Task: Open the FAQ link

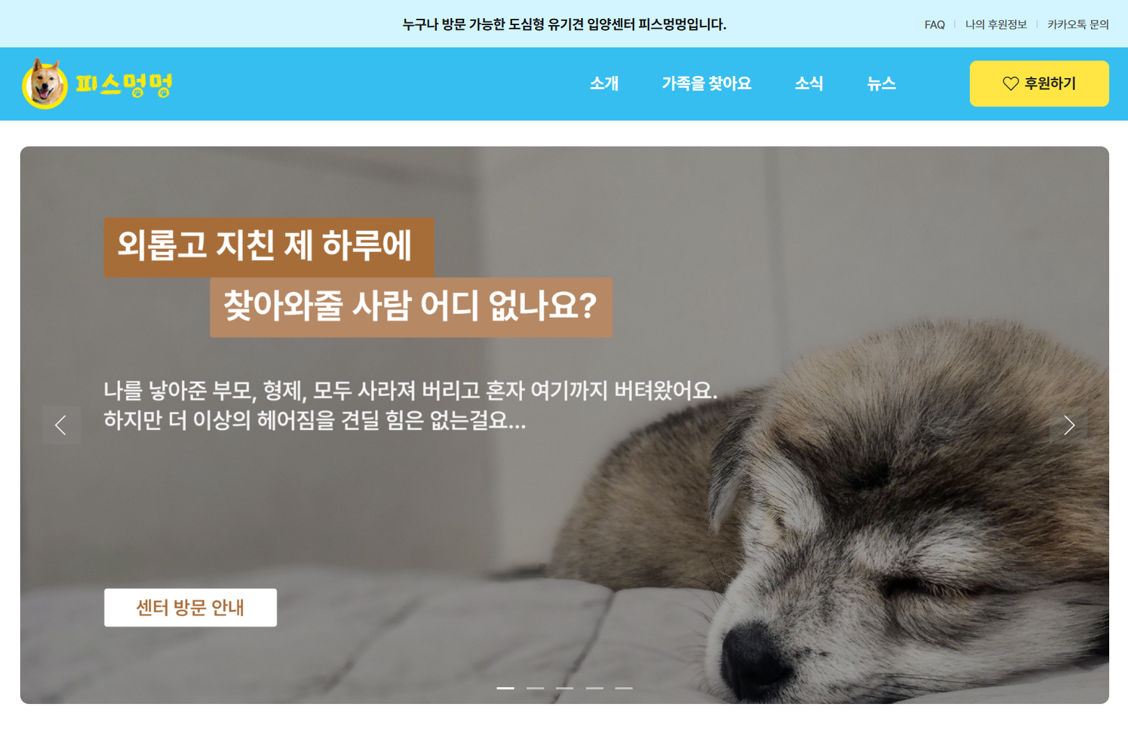Action: pos(934,24)
